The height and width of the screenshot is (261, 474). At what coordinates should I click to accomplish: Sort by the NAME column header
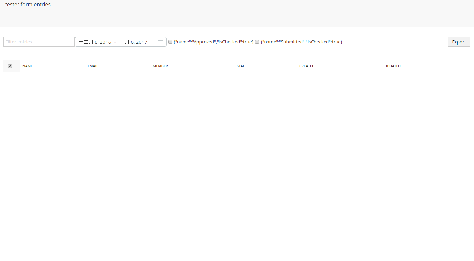pyautogui.click(x=28, y=66)
